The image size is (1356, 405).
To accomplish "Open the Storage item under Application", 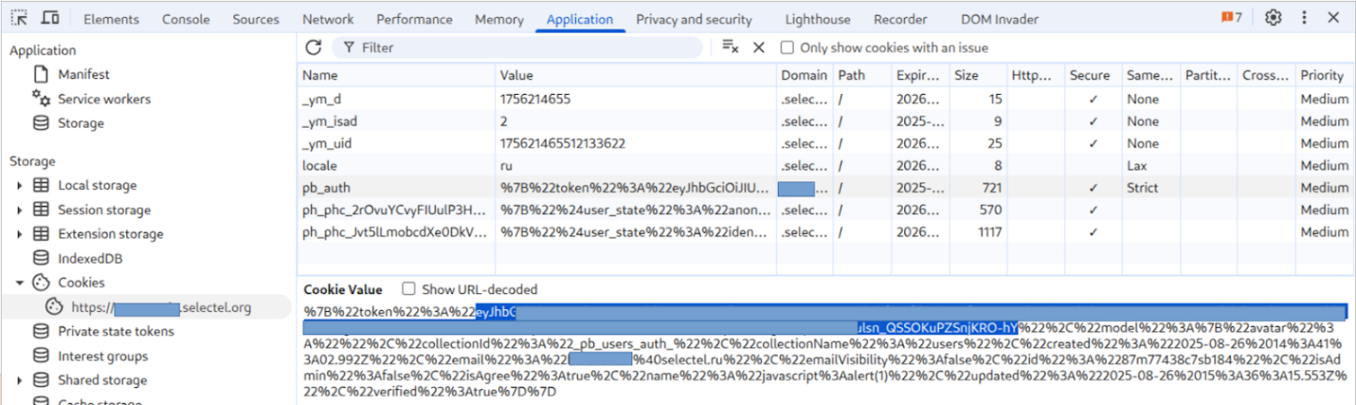I will (81, 123).
